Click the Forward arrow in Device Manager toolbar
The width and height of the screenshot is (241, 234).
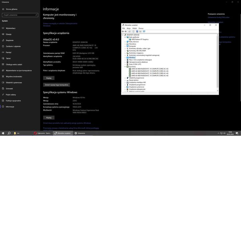coord(126,31)
